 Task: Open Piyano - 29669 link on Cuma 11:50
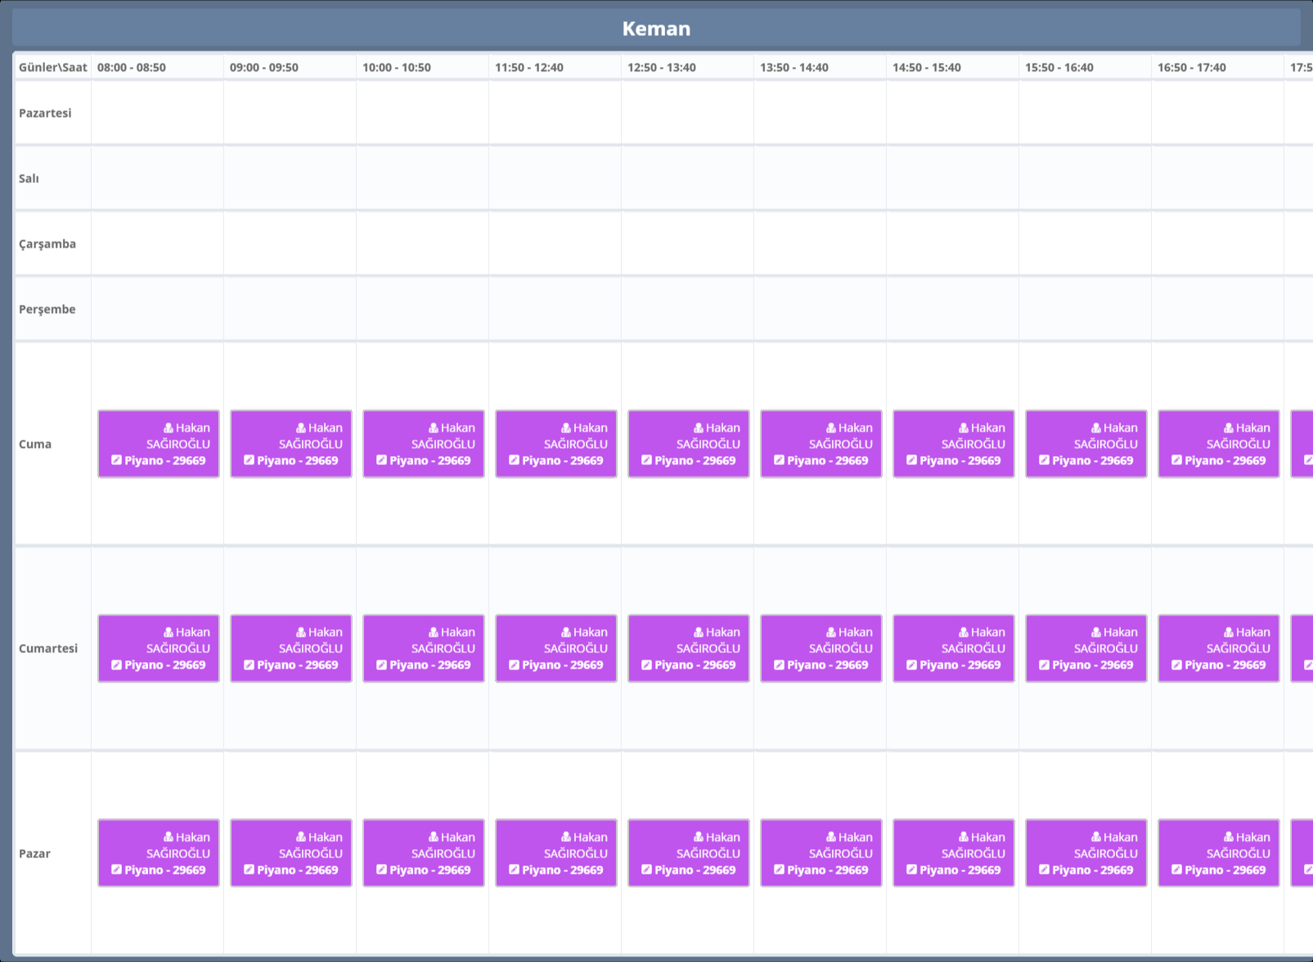pos(563,461)
